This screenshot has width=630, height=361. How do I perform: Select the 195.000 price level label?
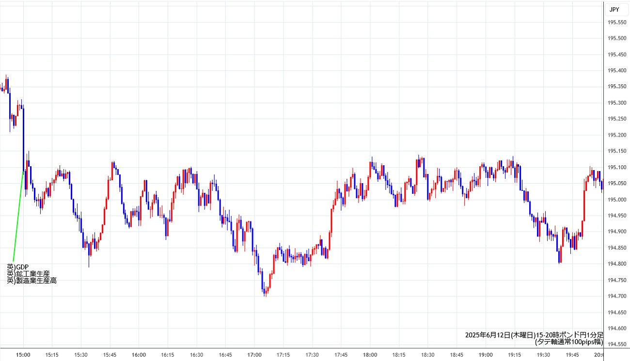616,200
